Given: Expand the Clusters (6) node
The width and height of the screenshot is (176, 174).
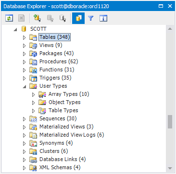Looking at the screenshot, I should pos(25,151).
